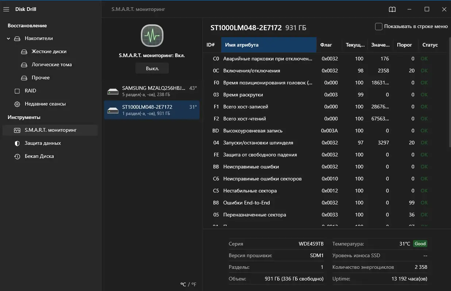Click the RAID icon in sidebar

point(17,91)
